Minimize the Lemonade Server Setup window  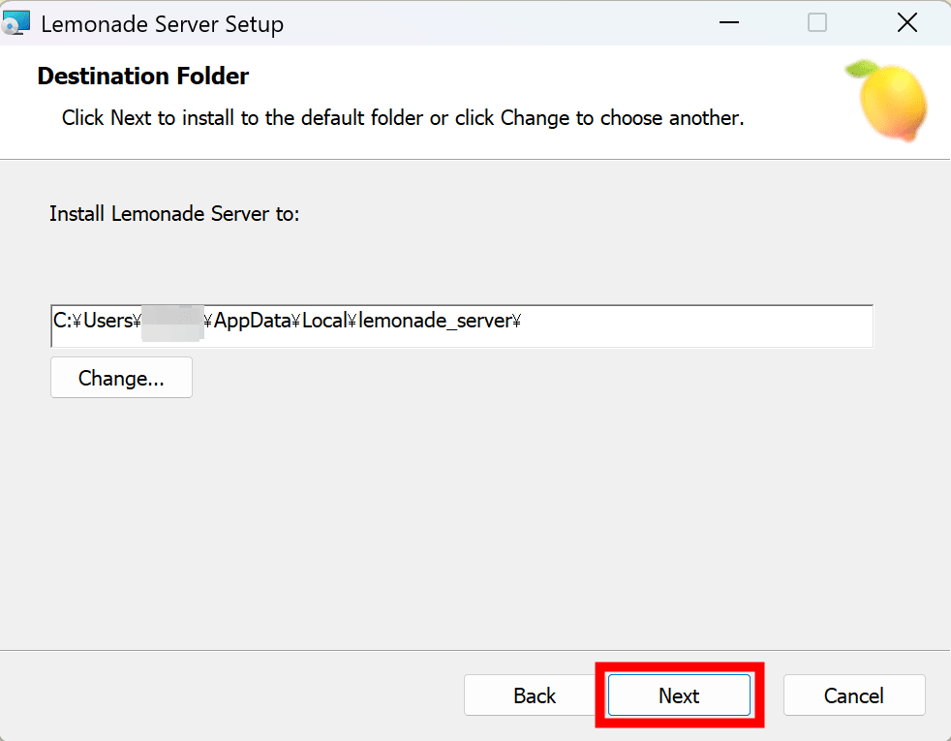pos(726,23)
